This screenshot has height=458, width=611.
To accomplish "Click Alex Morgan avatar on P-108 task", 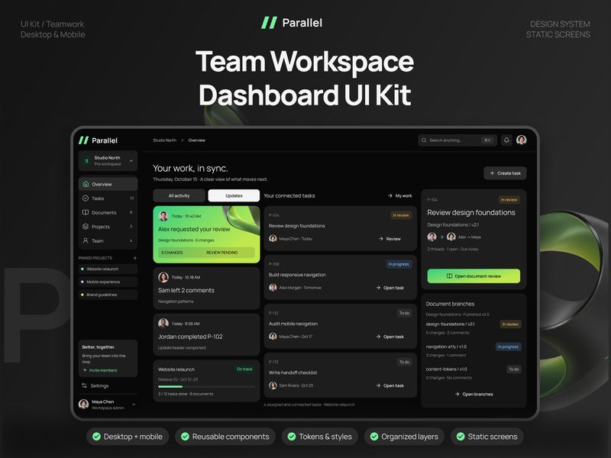I will [273, 288].
